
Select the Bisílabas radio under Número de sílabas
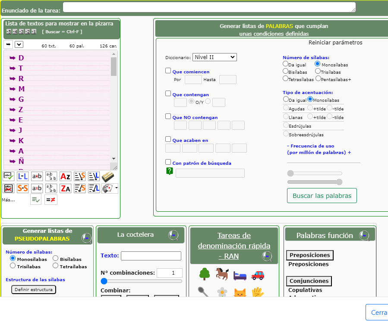[x=286, y=71]
